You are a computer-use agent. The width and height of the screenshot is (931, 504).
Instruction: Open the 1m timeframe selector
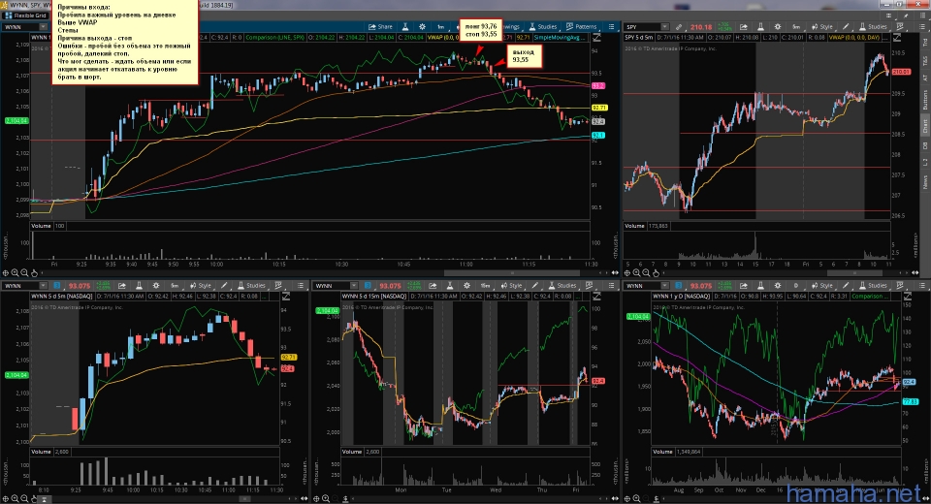440,27
